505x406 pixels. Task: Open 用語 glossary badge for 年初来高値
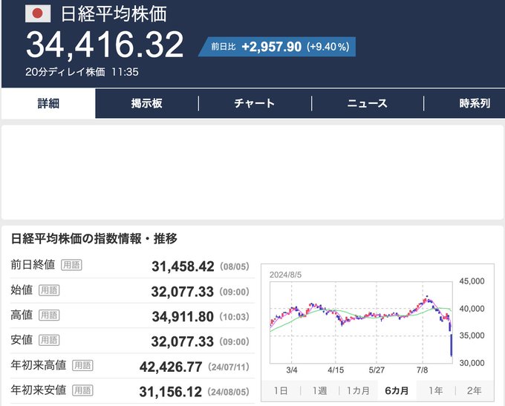(x=82, y=365)
